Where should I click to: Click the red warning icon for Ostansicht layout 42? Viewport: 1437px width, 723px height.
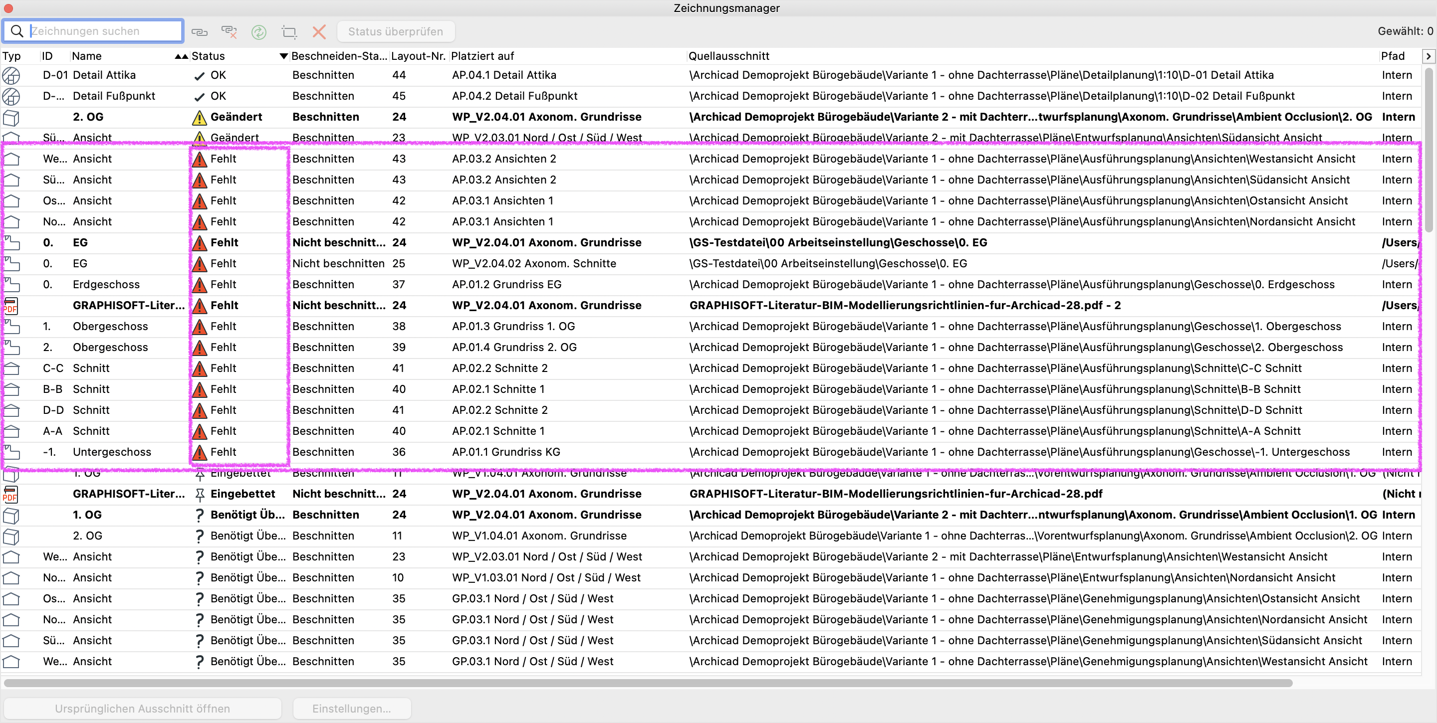tap(199, 201)
